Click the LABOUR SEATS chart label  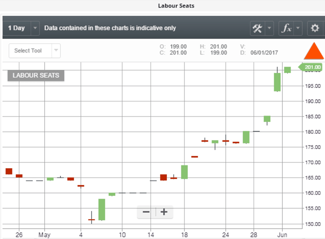(36, 76)
